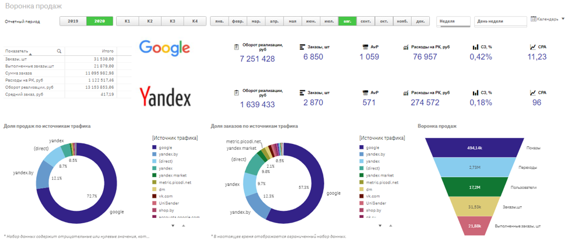Viewport: 568px width, 240px height.
Task: Click the Google row AvP icon
Action: coord(365,47)
